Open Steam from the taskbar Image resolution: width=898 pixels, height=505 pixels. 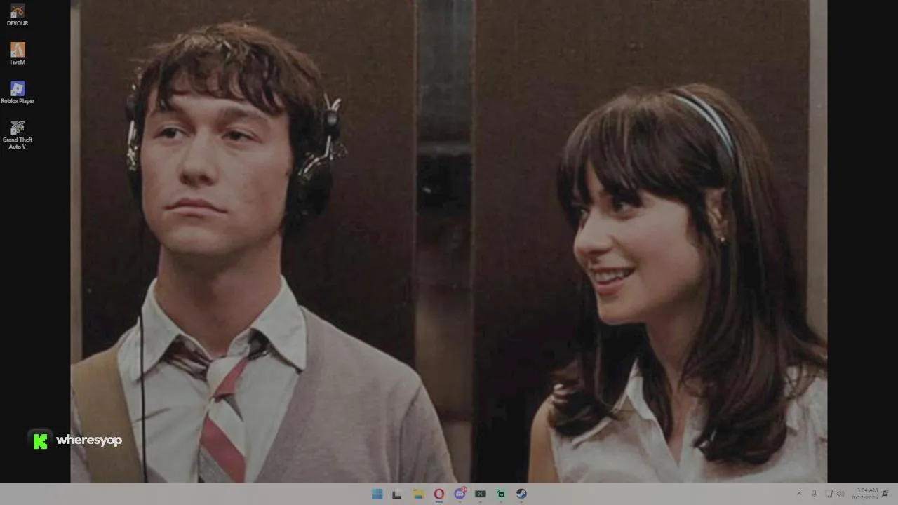click(x=521, y=494)
